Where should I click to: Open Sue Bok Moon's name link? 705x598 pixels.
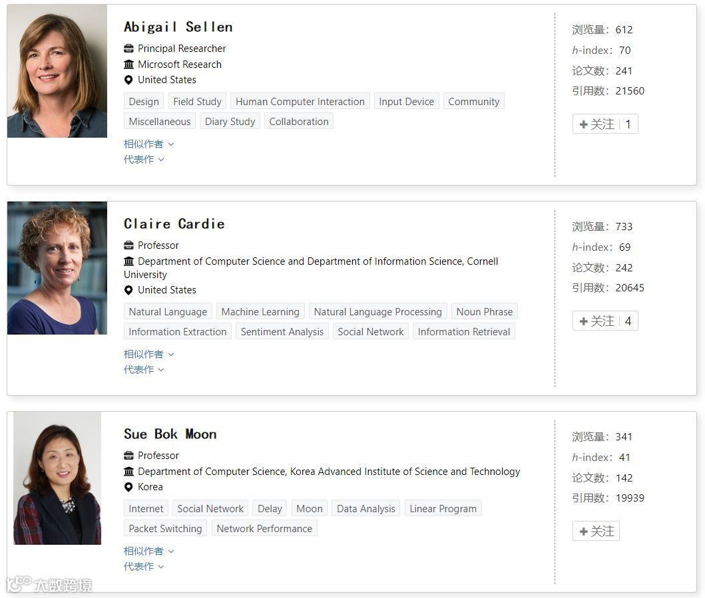point(170,434)
